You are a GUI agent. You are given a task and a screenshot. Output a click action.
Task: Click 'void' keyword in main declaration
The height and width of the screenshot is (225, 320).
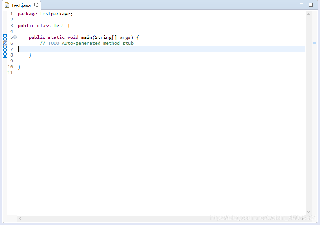(73, 37)
